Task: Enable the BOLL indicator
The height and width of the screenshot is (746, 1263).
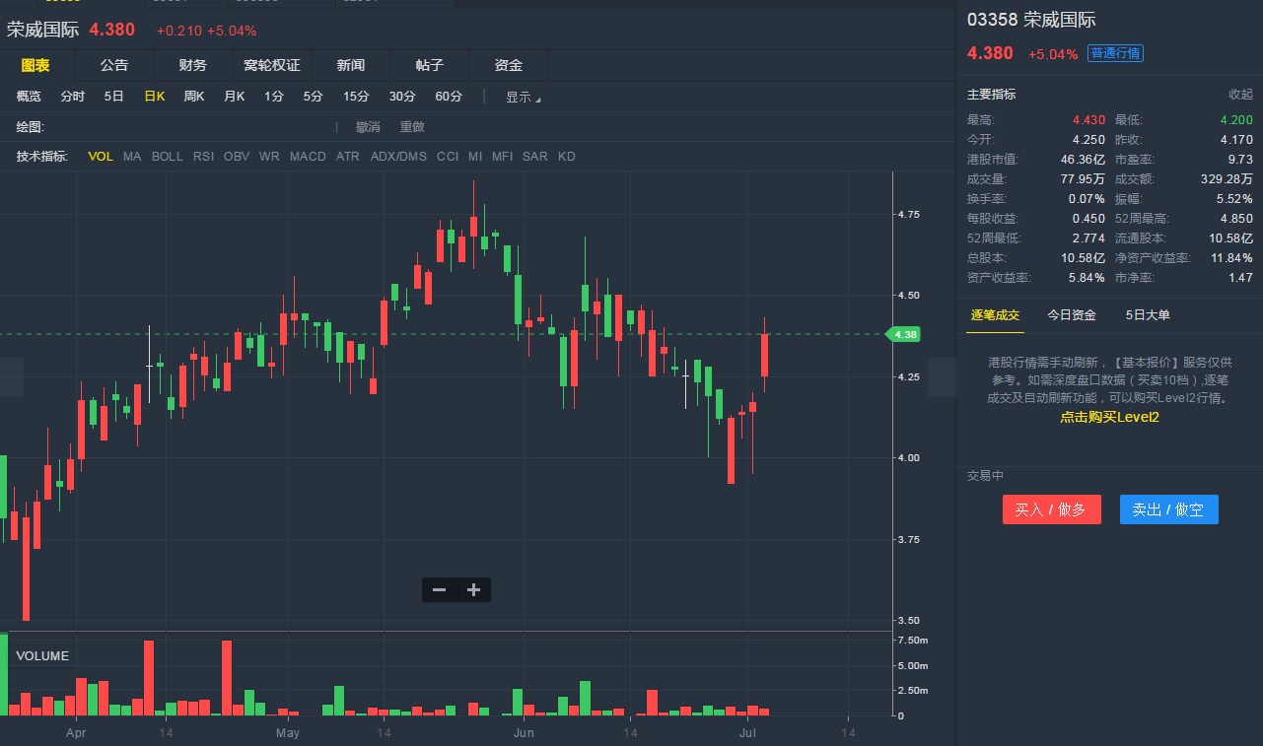Action: pos(167,157)
